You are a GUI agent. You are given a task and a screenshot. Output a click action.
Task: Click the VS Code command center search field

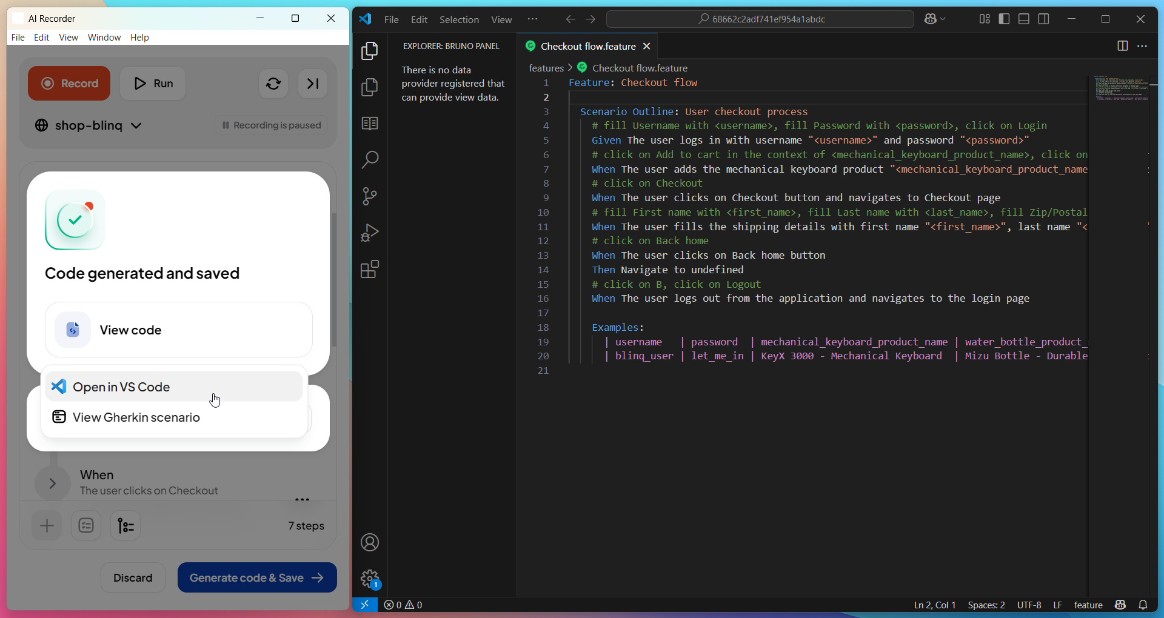pos(760,19)
